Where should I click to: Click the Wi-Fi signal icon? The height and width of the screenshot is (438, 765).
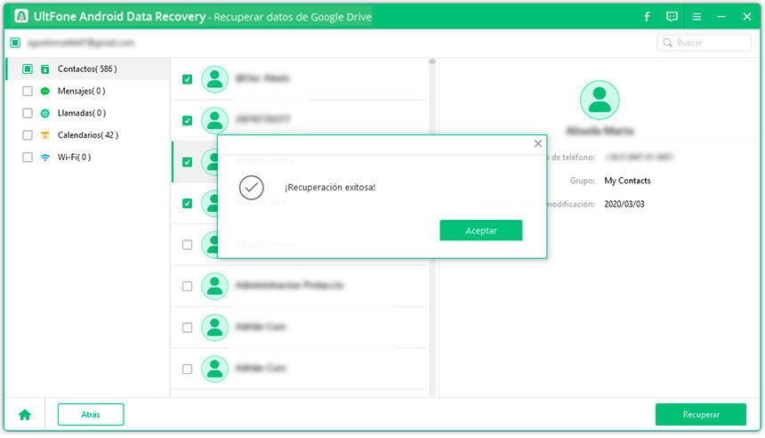tap(44, 158)
